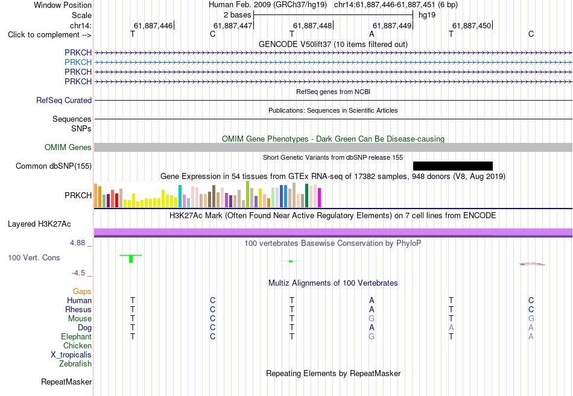The height and width of the screenshot is (396, 573).
Task: Select the 'Dog' alignment row label
Action: (84, 328)
